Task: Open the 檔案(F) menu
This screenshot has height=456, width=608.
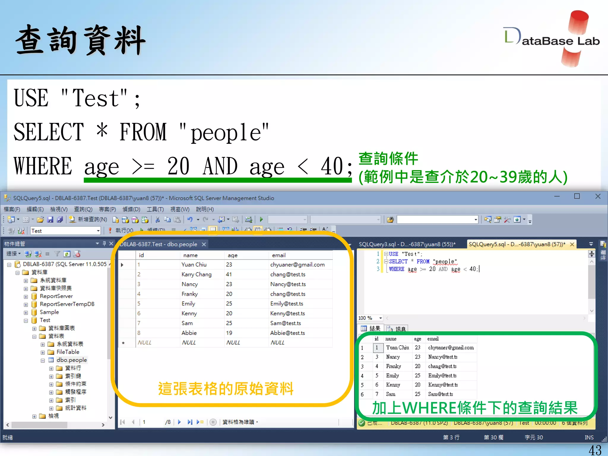Action: click(x=12, y=209)
